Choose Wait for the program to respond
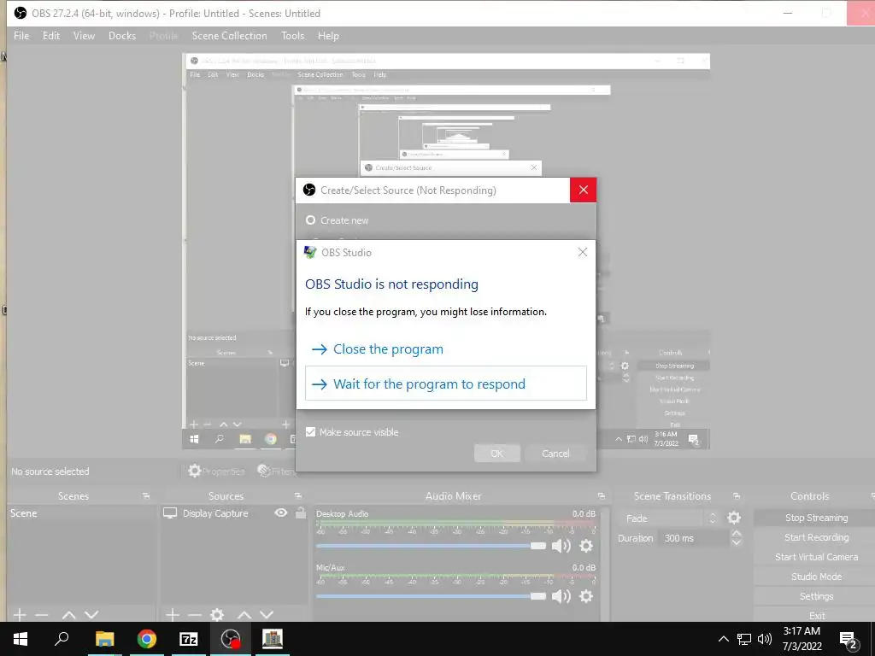The image size is (875, 656). coord(446,384)
